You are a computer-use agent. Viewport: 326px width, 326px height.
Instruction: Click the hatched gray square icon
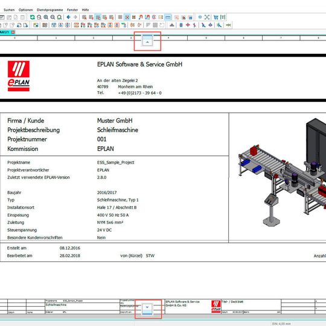coord(155,25)
